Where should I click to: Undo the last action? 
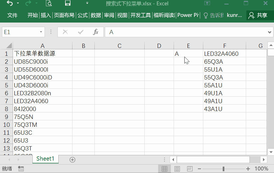pos(10,3)
